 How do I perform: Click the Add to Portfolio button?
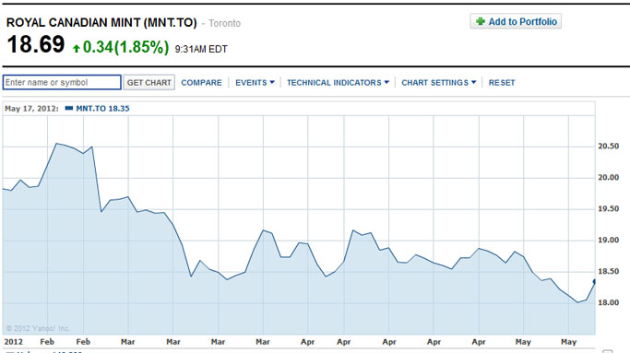(516, 22)
